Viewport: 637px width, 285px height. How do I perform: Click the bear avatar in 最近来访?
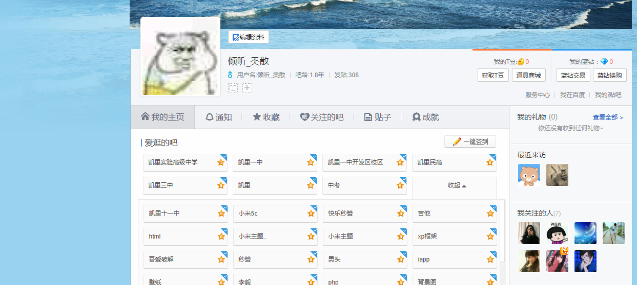point(529,175)
